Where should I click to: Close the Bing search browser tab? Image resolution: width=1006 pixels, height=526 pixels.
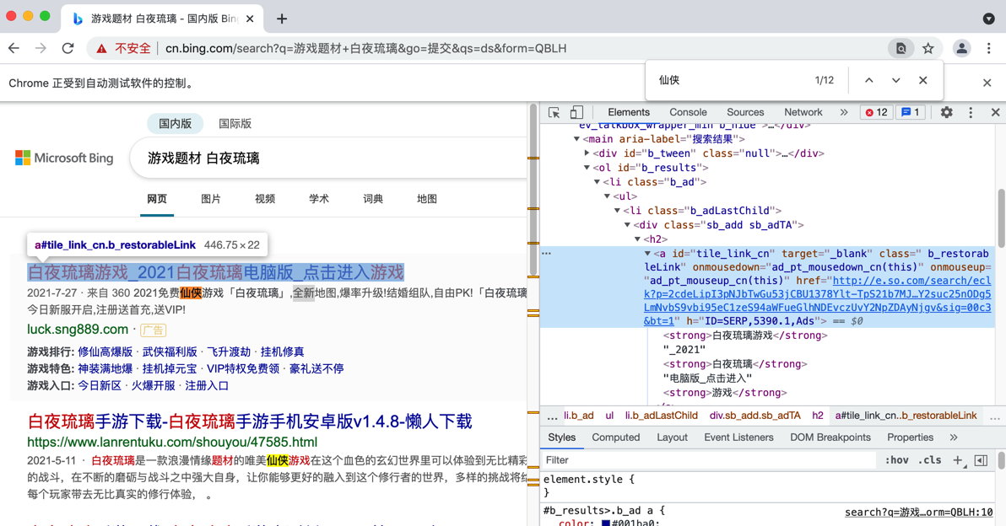pos(250,19)
